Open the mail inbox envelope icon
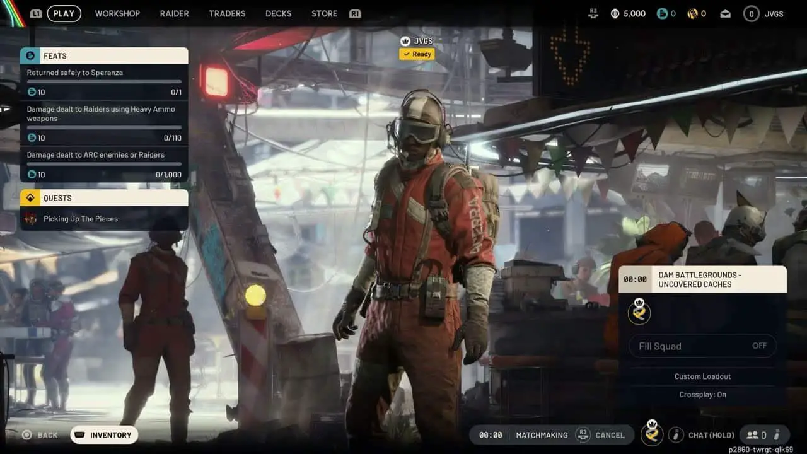807x454 pixels. (x=726, y=13)
